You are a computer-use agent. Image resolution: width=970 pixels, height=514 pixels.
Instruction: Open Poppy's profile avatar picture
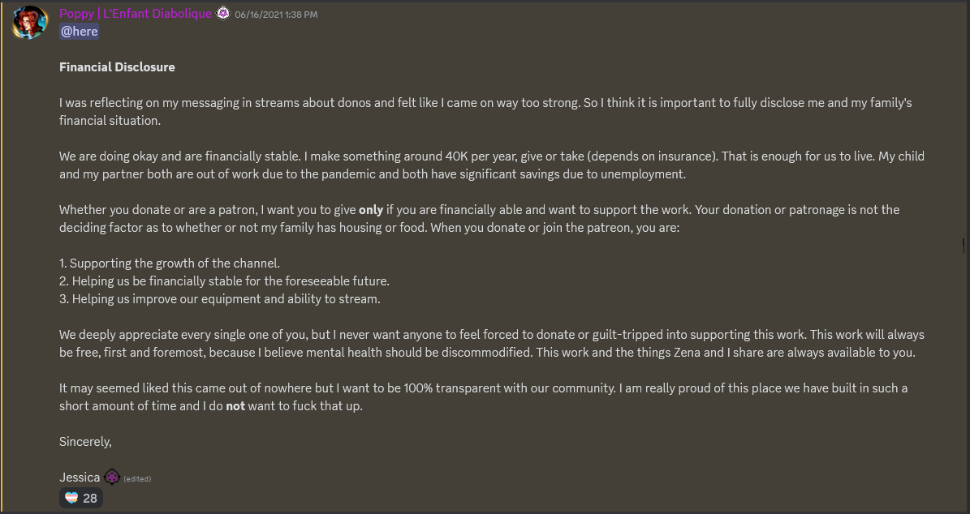coord(30,22)
